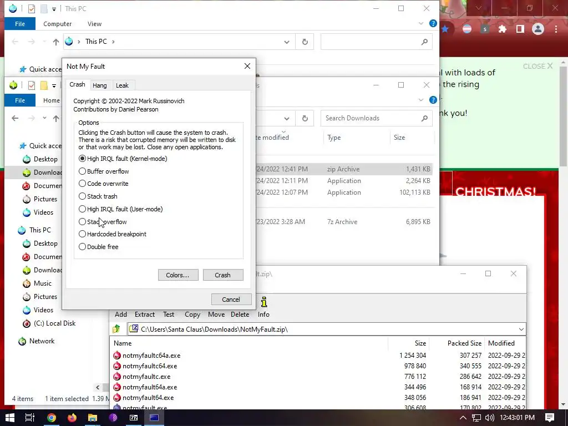This screenshot has width=568, height=426.
Task: Open the Crash tab in Not My Fault
Action: [77, 84]
